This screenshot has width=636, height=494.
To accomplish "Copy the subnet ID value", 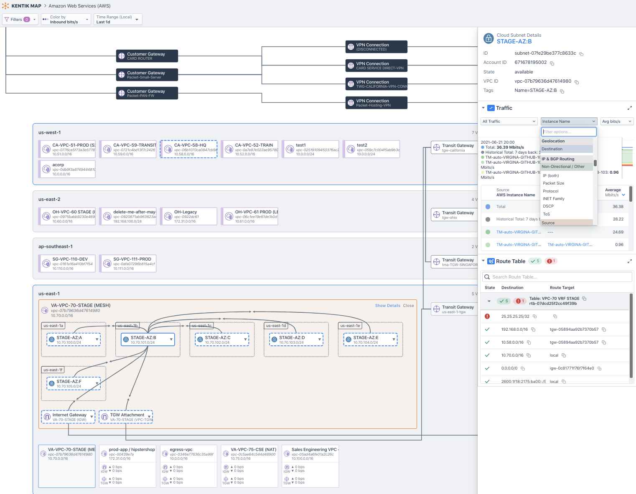I will [x=581, y=54].
